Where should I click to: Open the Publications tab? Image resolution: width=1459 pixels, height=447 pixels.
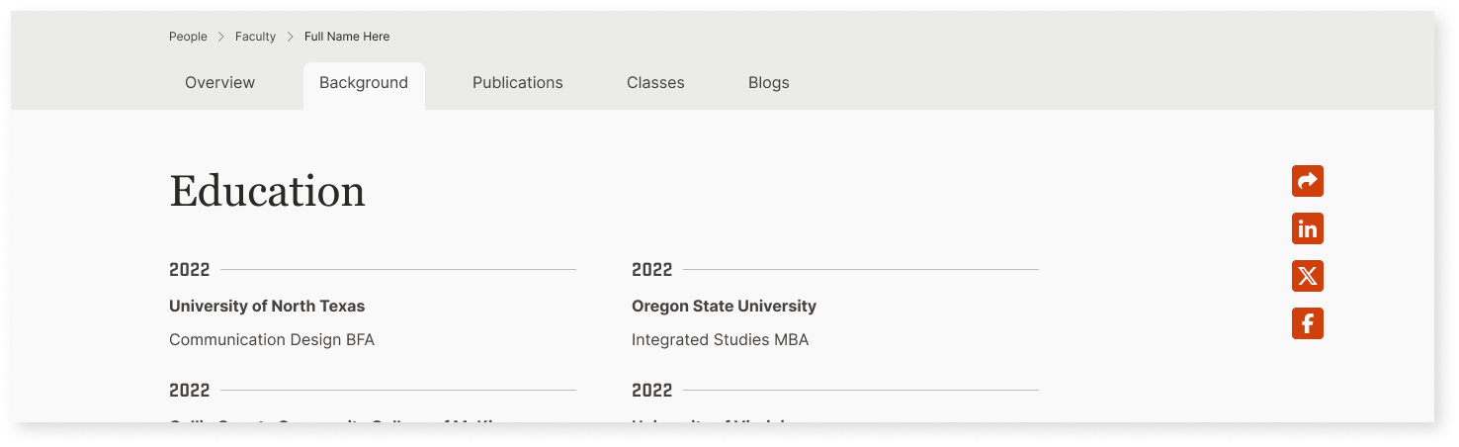[517, 83]
